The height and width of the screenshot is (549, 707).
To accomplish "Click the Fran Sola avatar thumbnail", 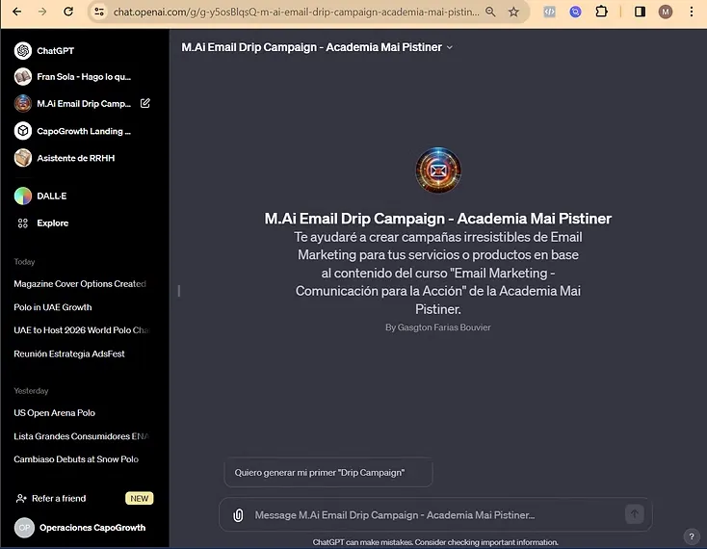I will click(x=23, y=77).
